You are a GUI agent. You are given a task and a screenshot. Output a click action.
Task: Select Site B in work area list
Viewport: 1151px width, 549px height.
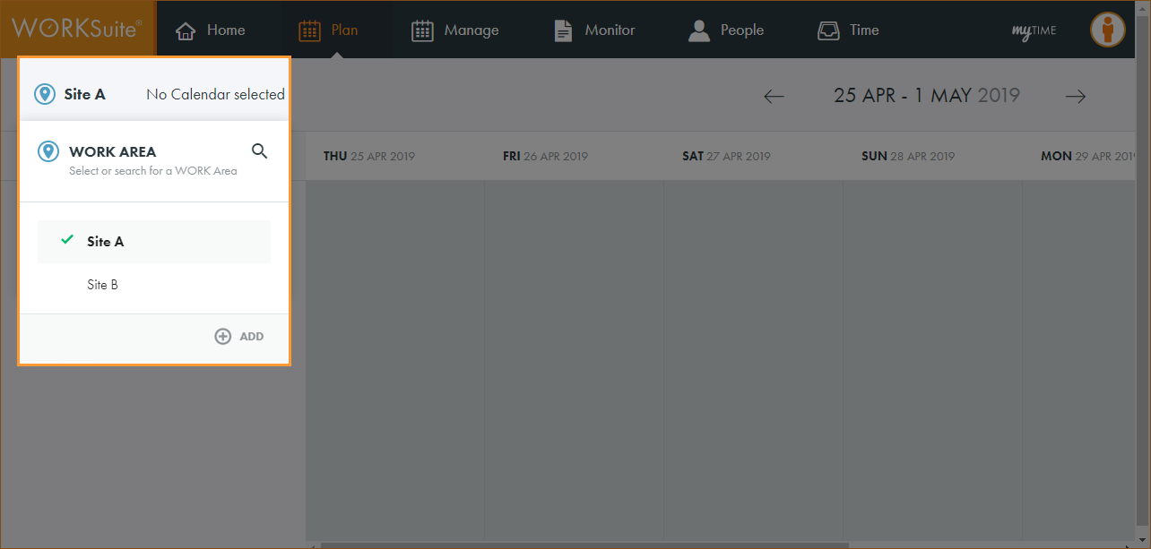pos(103,285)
